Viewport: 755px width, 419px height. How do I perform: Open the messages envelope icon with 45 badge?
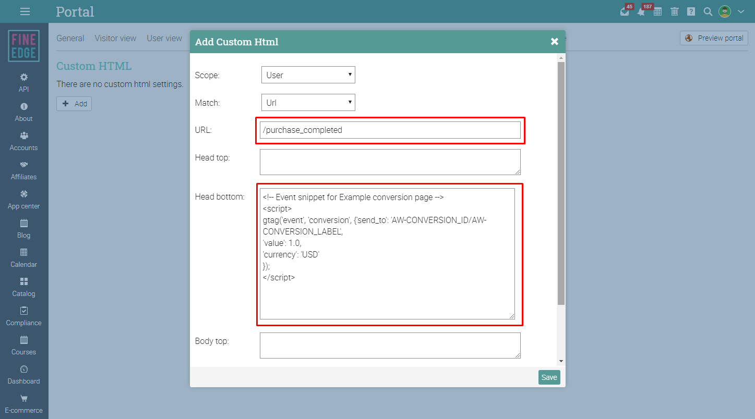(x=625, y=11)
